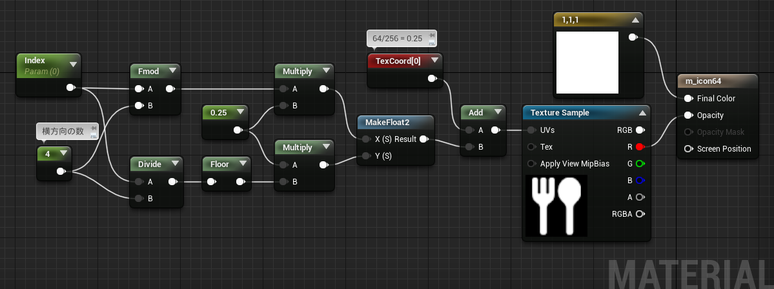Click the MakeFloat2 X (S) input pin
Viewport: 774px width, 289px height.
point(366,139)
